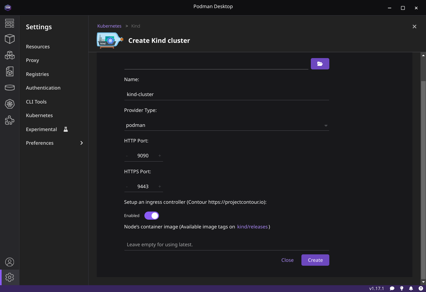Click the folder browse button for the config file

pyautogui.click(x=320, y=64)
